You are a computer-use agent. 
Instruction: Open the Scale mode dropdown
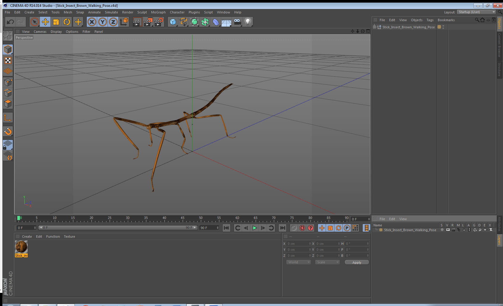pos(327,262)
